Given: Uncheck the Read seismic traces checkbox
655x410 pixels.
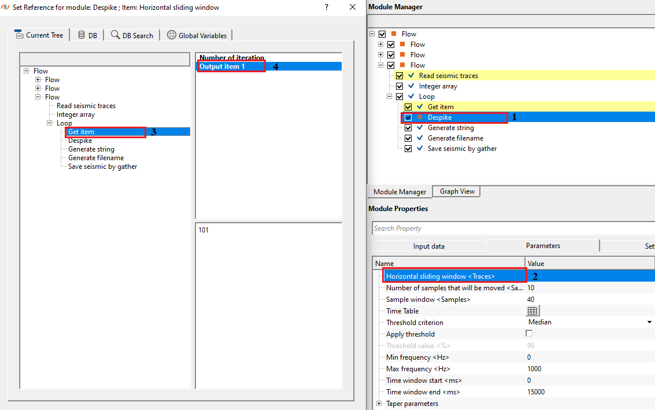Looking at the screenshot, I should click(x=399, y=76).
